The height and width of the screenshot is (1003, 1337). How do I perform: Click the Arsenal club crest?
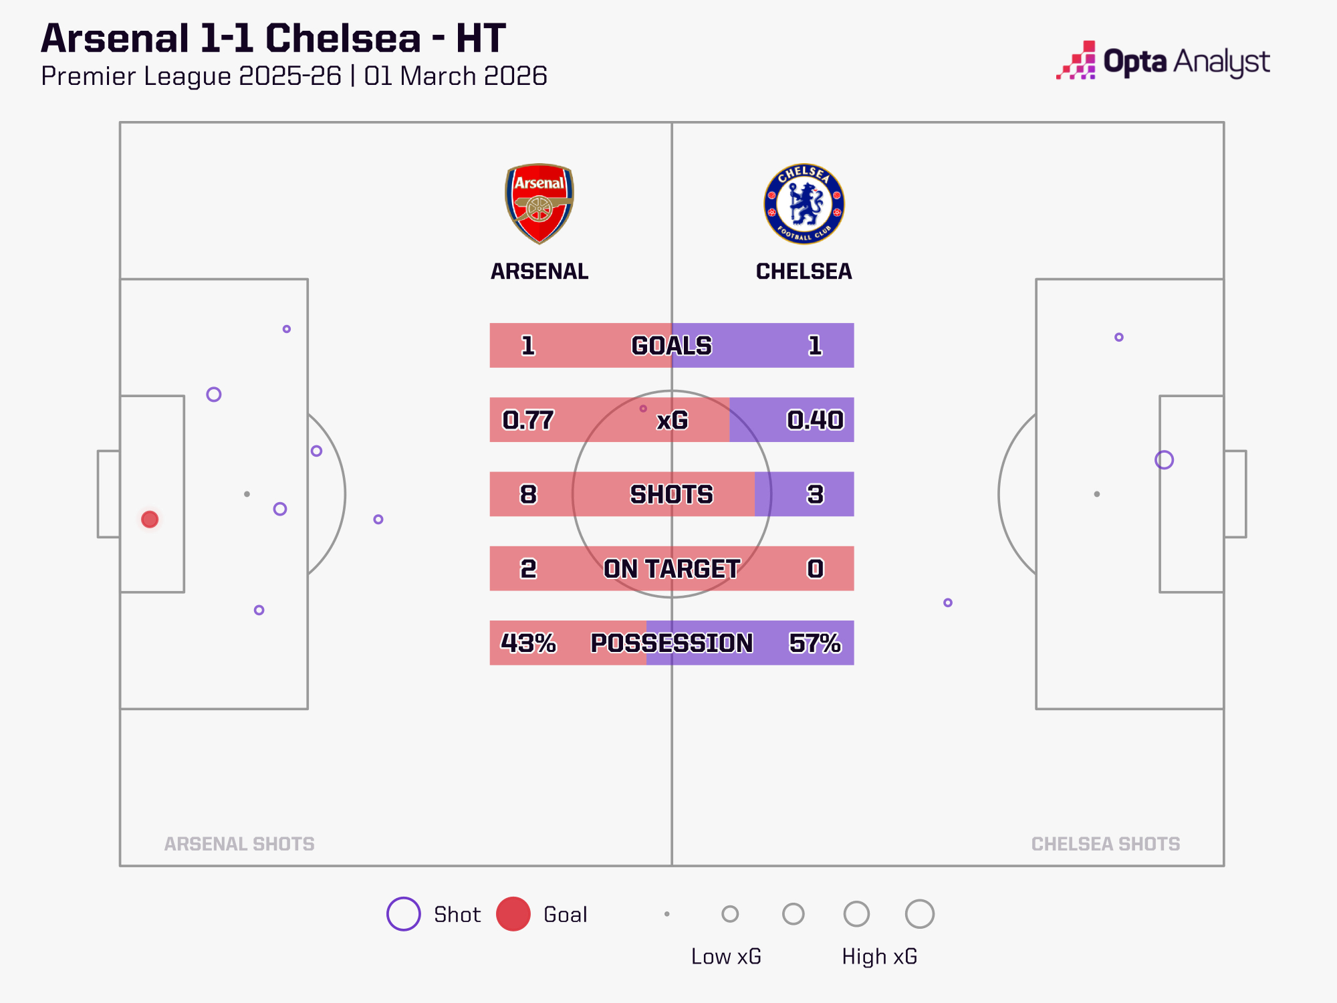coord(539,203)
